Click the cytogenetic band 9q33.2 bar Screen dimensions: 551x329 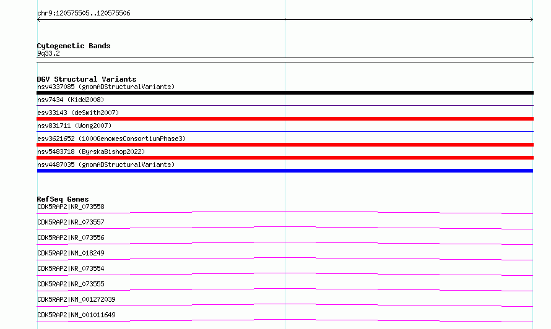click(285, 60)
